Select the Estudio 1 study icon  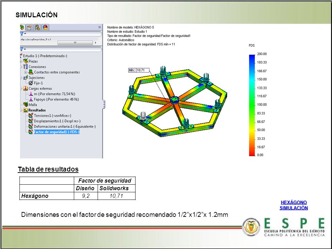coord(21,56)
